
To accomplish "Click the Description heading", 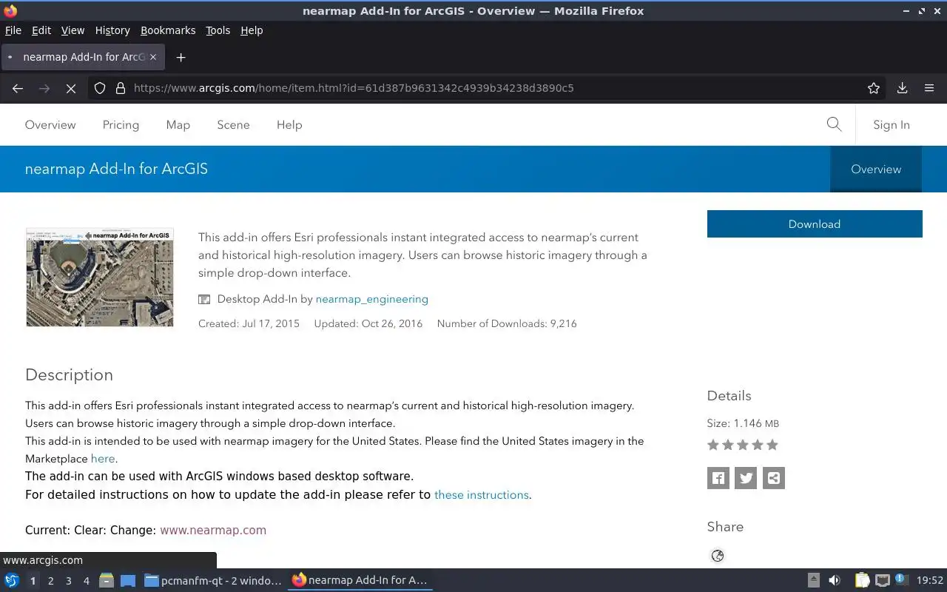I will click(69, 374).
